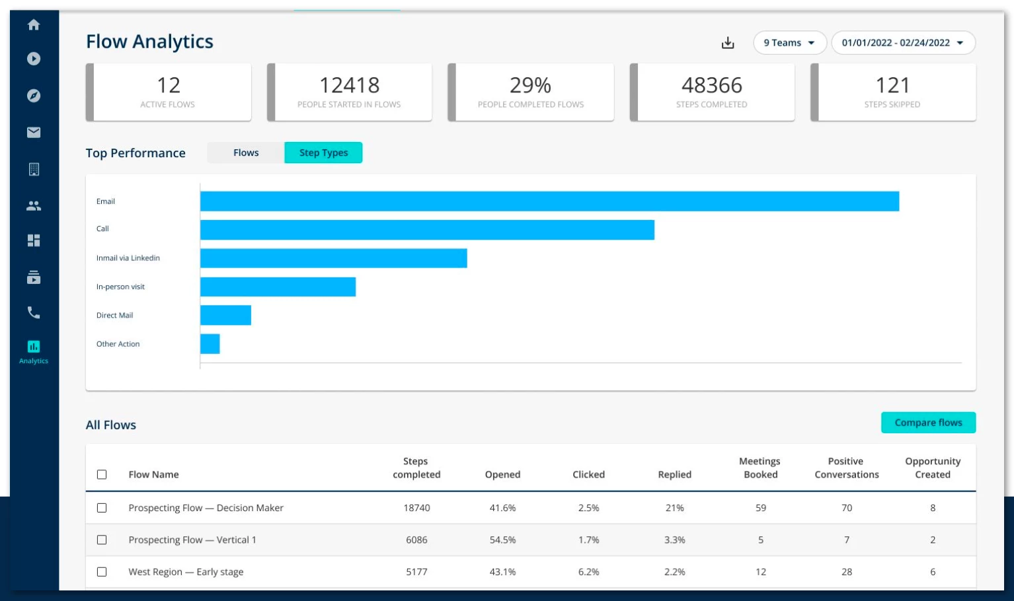Click the 28 positive conversations value

tap(847, 572)
